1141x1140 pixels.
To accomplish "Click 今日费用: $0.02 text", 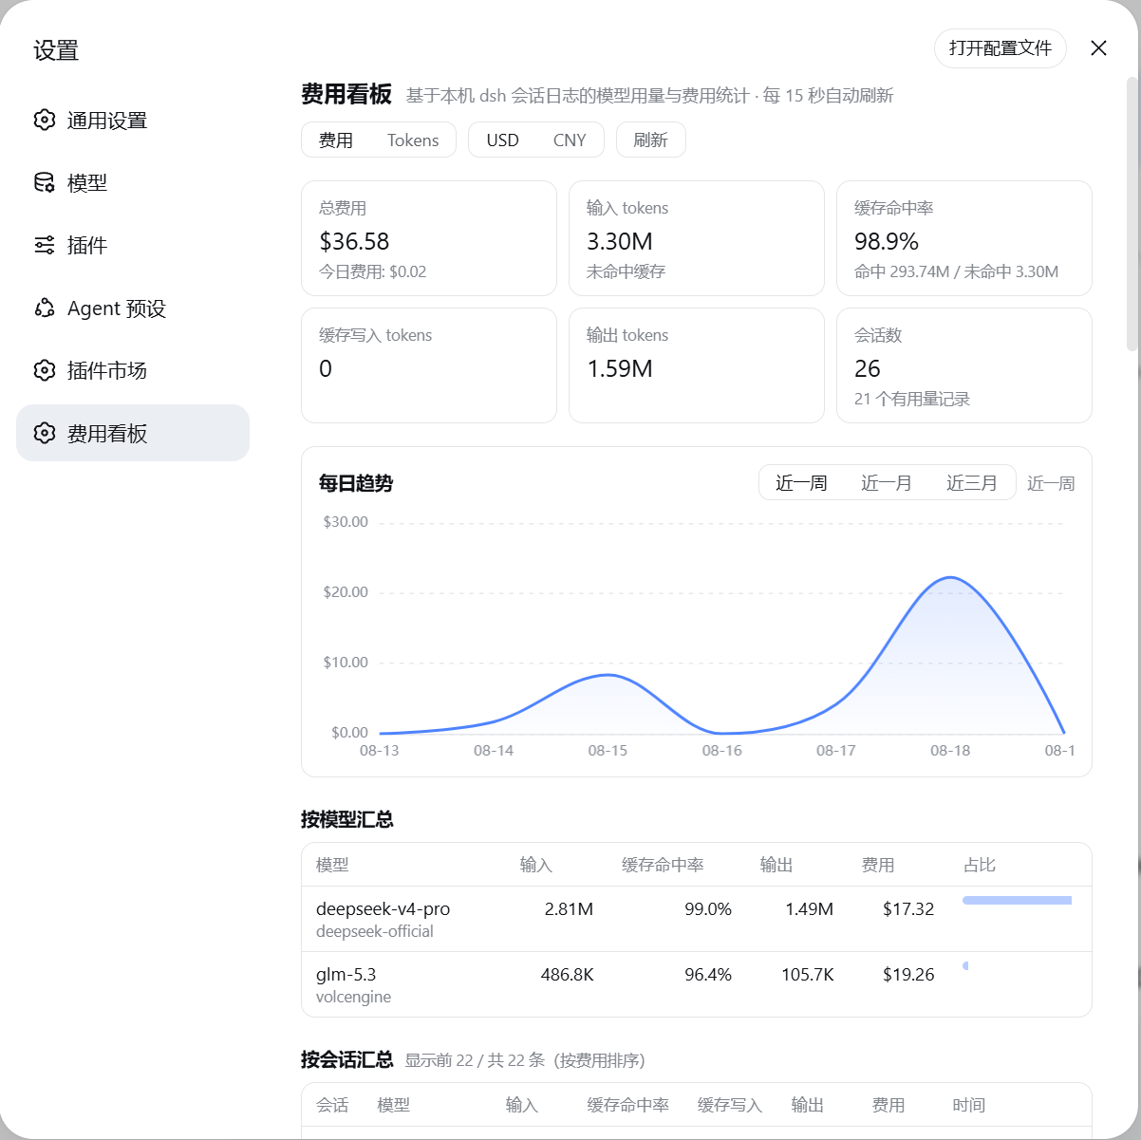I will click(x=373, y=271).
